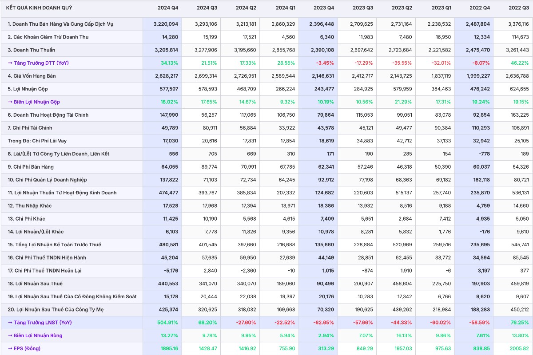
Task: Select the 'Tăng Trưởng LNST (YoY)' row label
Action: click(40, 323)
